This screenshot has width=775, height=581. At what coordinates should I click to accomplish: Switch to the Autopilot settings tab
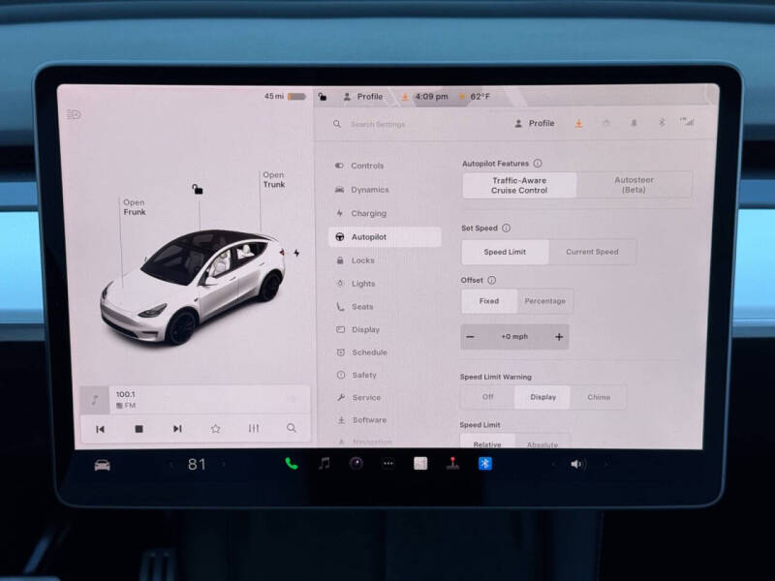371,236
